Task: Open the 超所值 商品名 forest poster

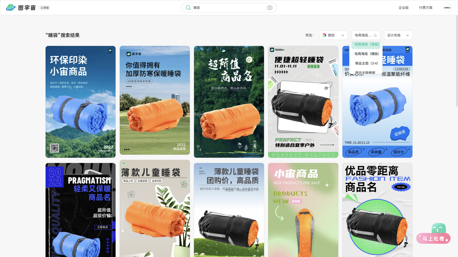Action: pos(229,102)
